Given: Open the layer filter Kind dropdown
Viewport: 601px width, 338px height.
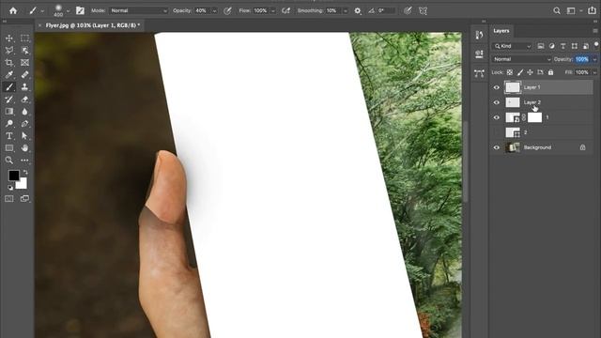Looking at the screenshot, I should tap(513, 46).
